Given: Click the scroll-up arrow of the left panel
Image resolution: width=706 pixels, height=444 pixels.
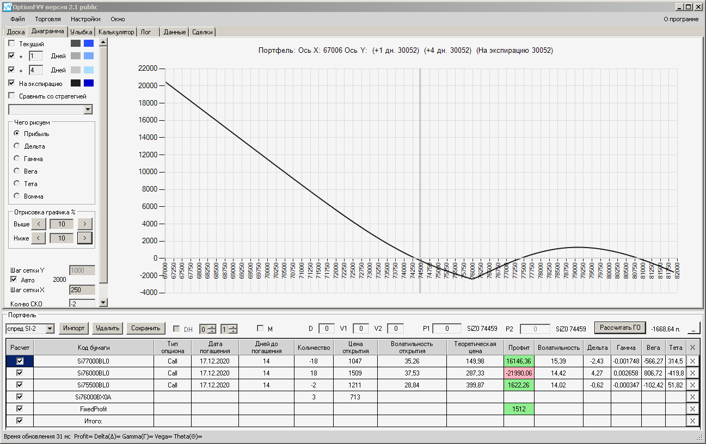Looking at the screenshot, I should click(103, 42).
